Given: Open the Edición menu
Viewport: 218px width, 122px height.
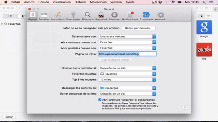Looking at the screenshot, I should (x=44, y=2).
